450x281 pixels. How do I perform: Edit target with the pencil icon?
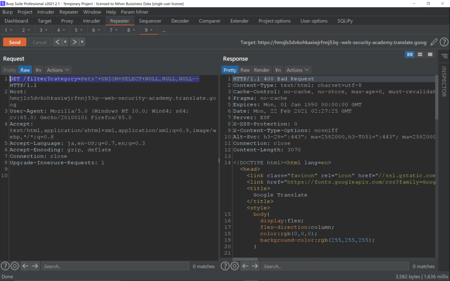click(434, 42)
